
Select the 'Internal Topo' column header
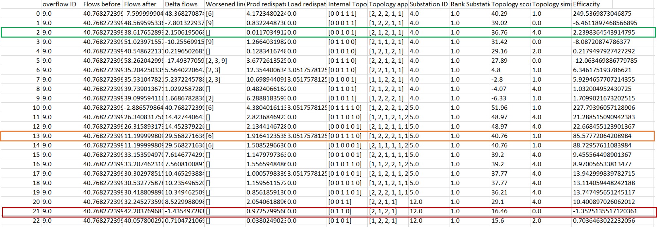347,4
